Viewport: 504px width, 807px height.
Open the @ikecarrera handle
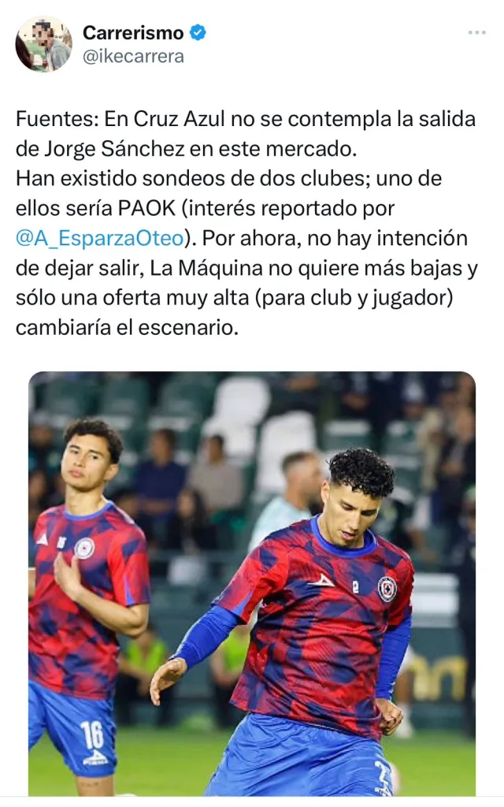point(133,56)
